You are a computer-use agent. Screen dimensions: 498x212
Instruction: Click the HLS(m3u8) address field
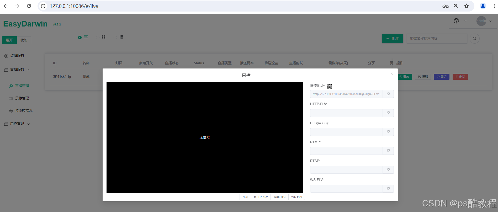pos(346,132)
